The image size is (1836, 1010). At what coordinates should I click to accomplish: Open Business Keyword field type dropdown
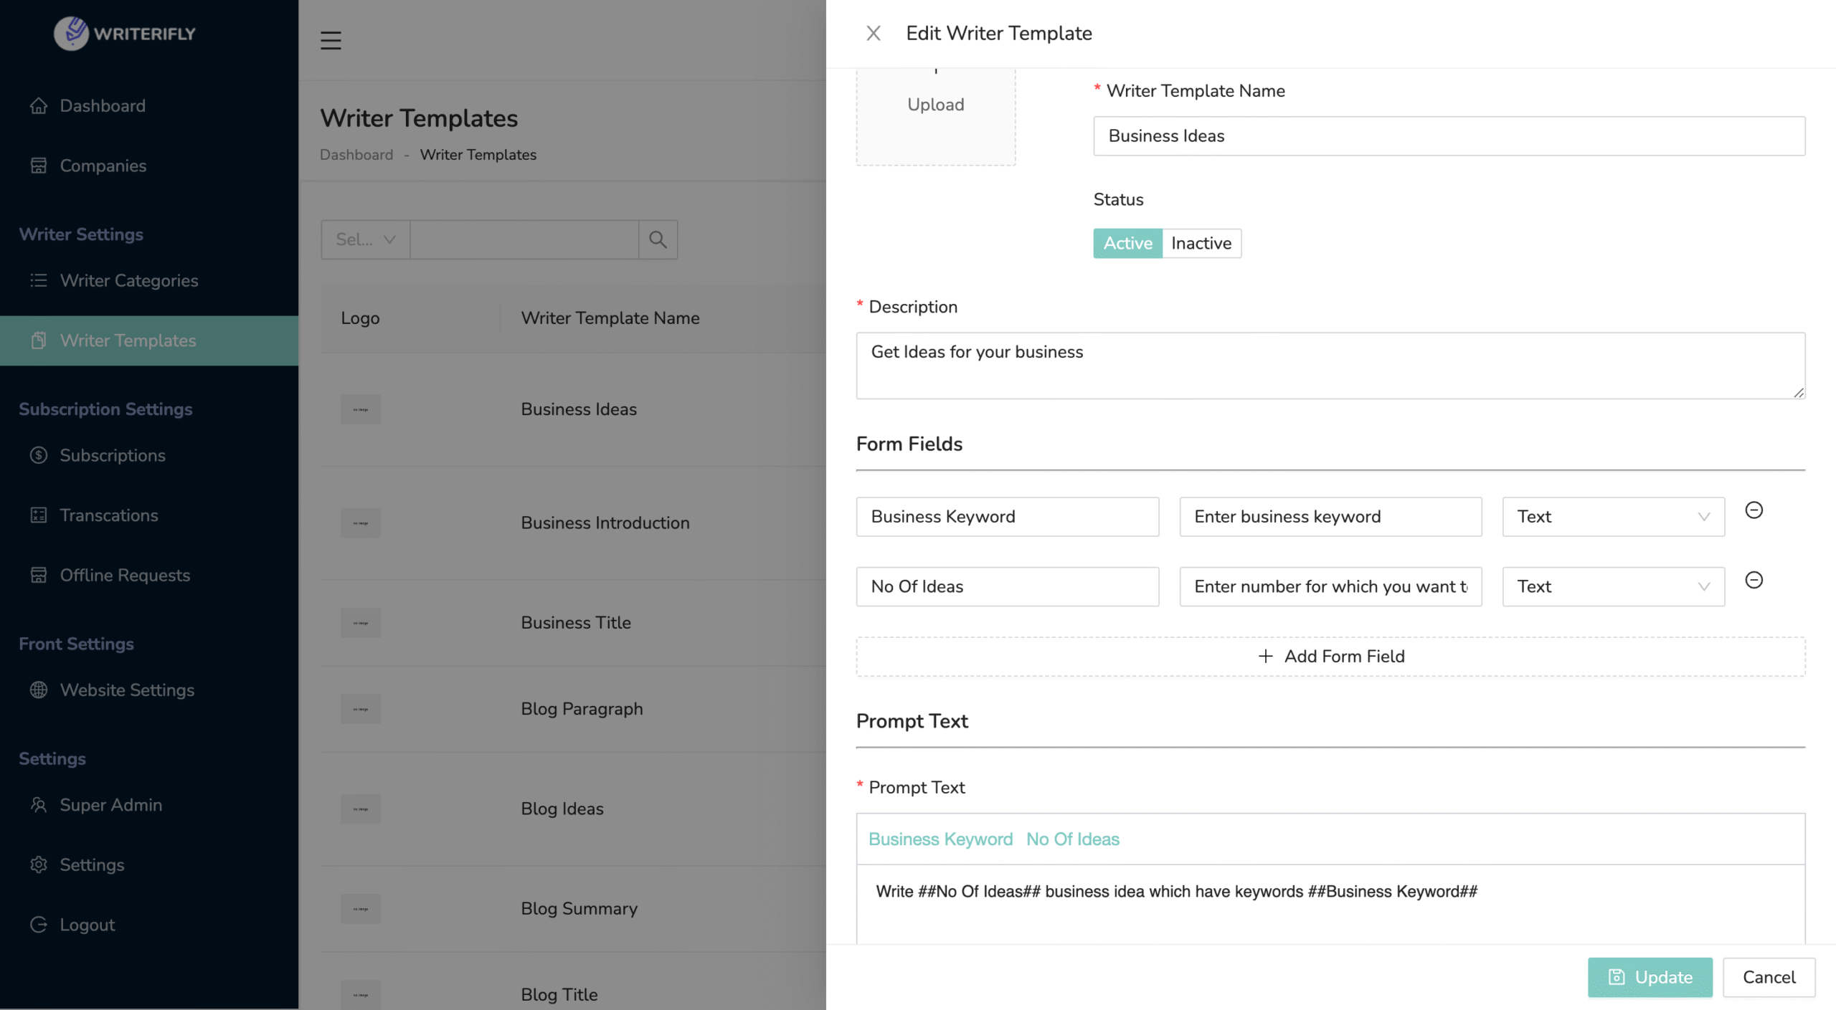(x=1612, y=517)
